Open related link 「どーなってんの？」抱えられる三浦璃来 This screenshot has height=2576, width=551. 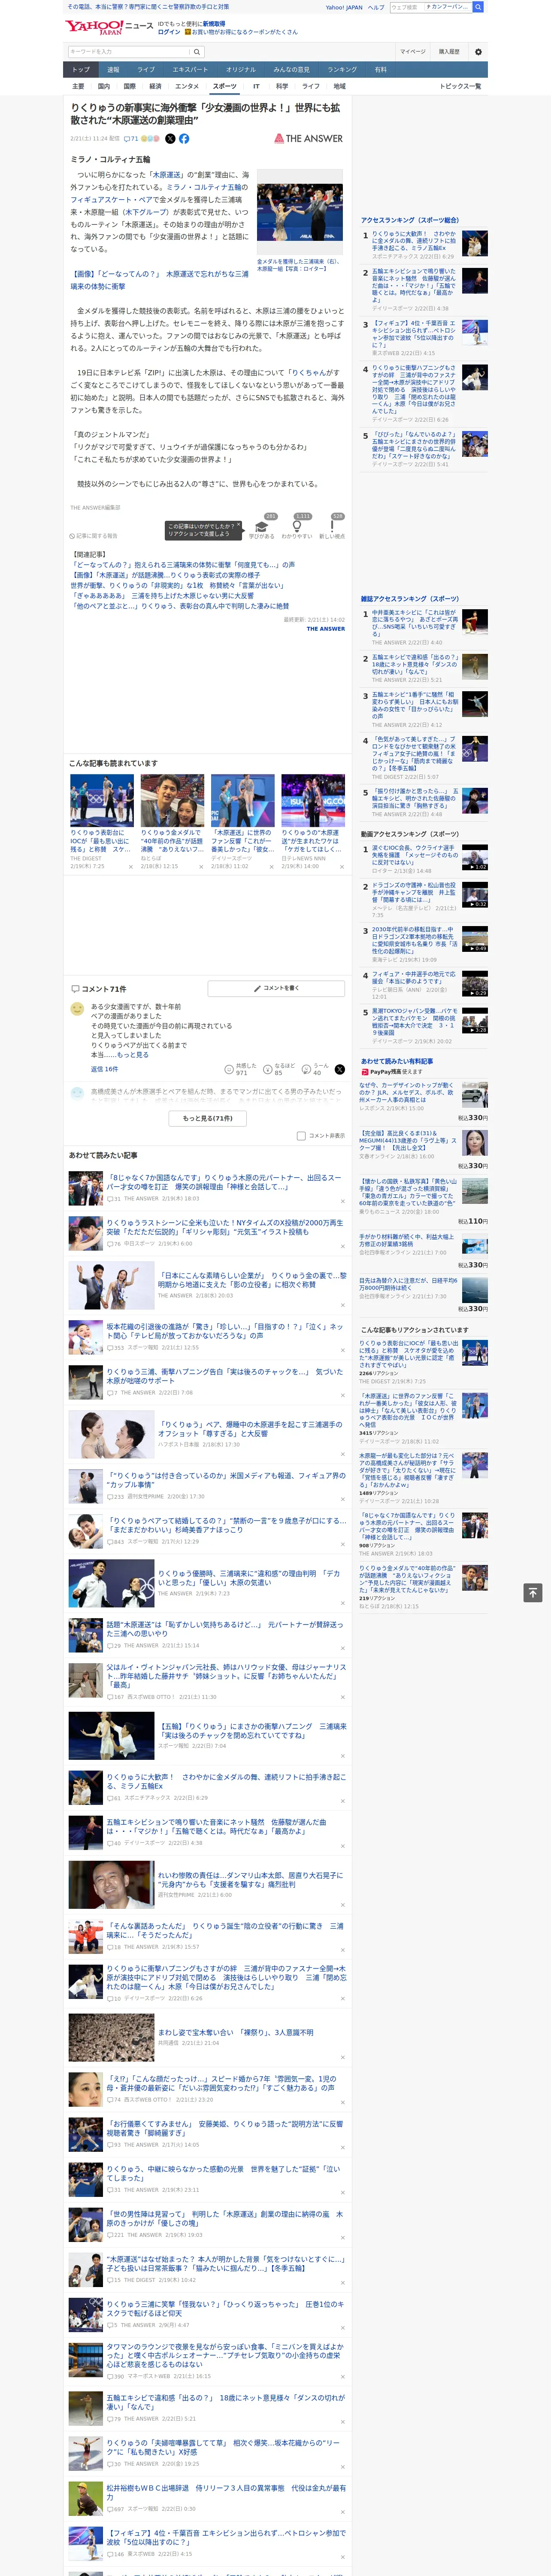click(183, 565)
